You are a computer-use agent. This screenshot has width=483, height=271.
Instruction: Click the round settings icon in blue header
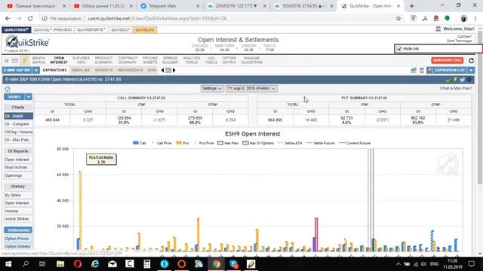coord(469,80)
